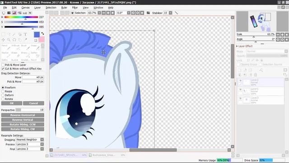Reset zoom with toolbar square button
The height and width of the screenshot is (163, 289).
112,13
